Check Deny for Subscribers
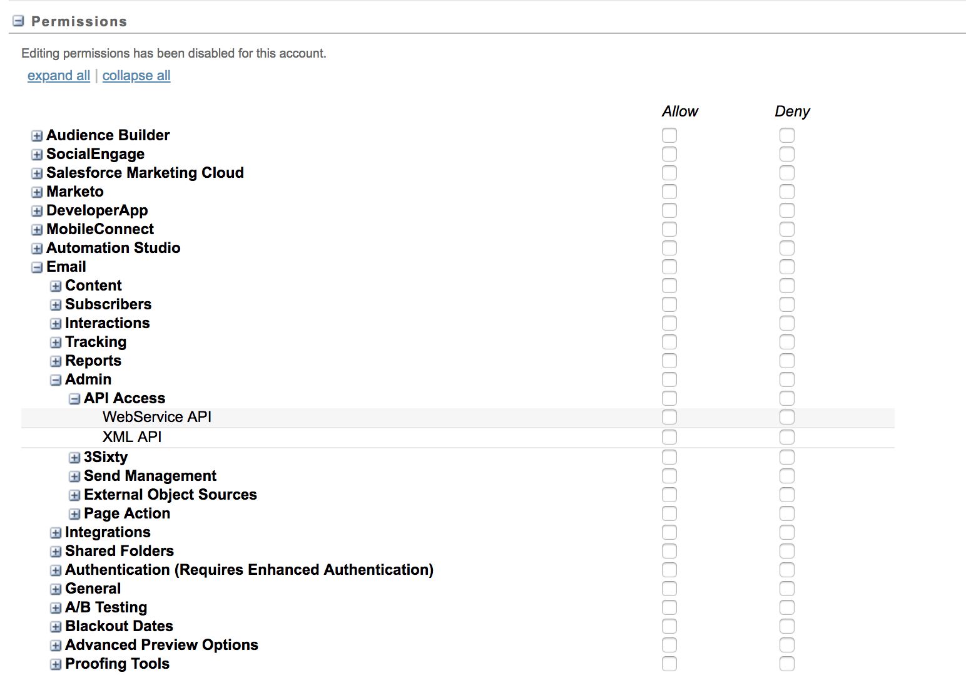 [x=787, y=304]
